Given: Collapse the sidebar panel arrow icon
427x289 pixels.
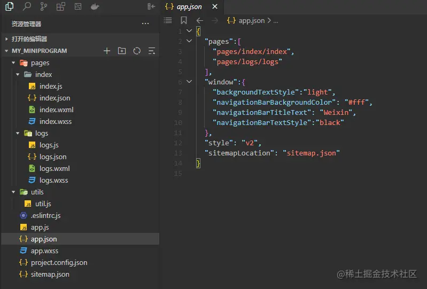Looking at the screenshot, I should [151, 6].
